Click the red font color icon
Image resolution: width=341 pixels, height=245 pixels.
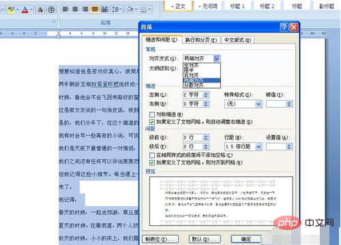[x=25, y=10]
